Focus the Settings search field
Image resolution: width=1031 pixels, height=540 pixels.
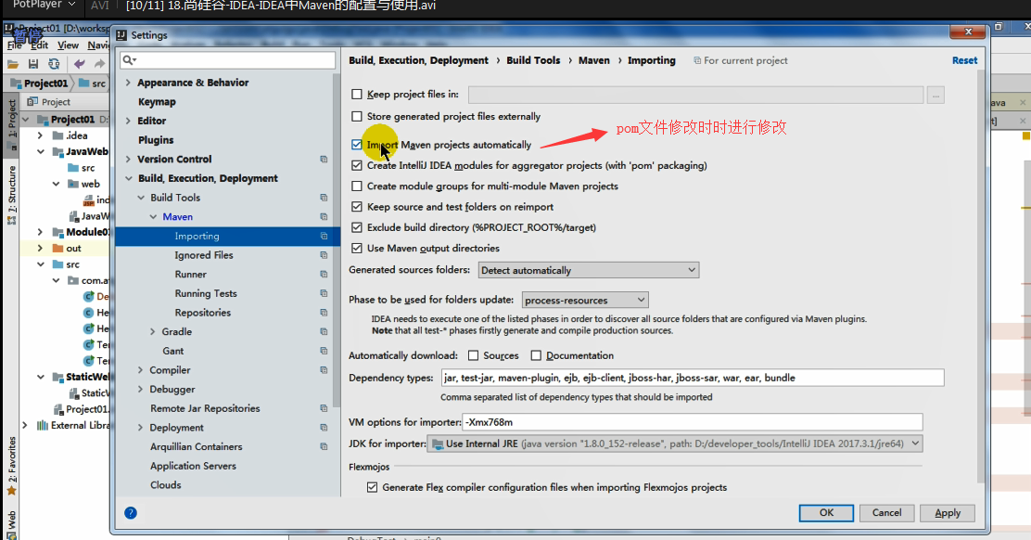tap(227, 60)
